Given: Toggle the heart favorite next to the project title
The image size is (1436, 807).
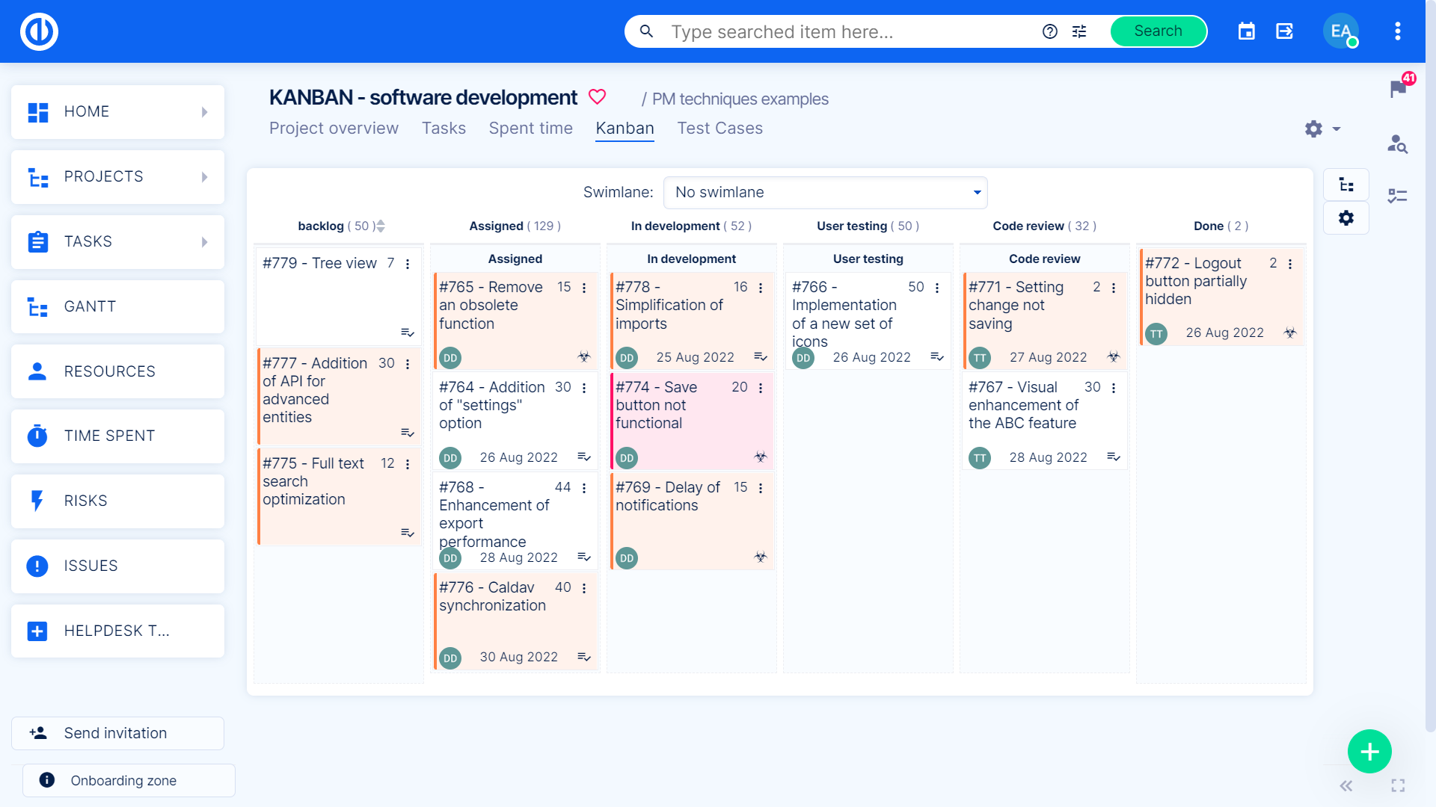Looking at the screenshot, I should (597, 96).
